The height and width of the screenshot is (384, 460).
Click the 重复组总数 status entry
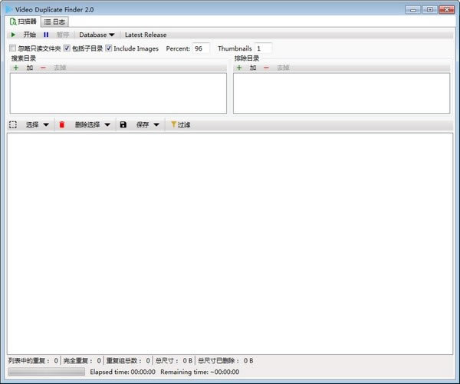click(128, 360)
